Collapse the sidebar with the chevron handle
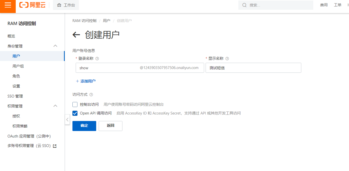The image size is (349, 171). [67, 119]
